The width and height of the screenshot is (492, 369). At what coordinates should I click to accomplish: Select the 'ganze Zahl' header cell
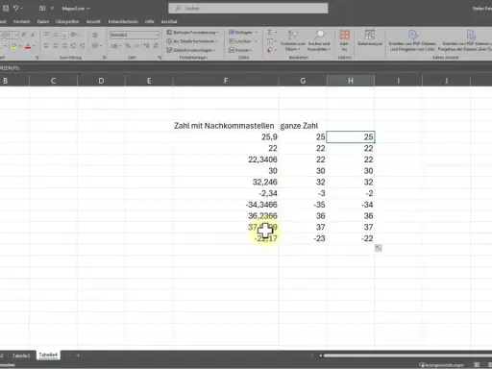tap(303, 126)
